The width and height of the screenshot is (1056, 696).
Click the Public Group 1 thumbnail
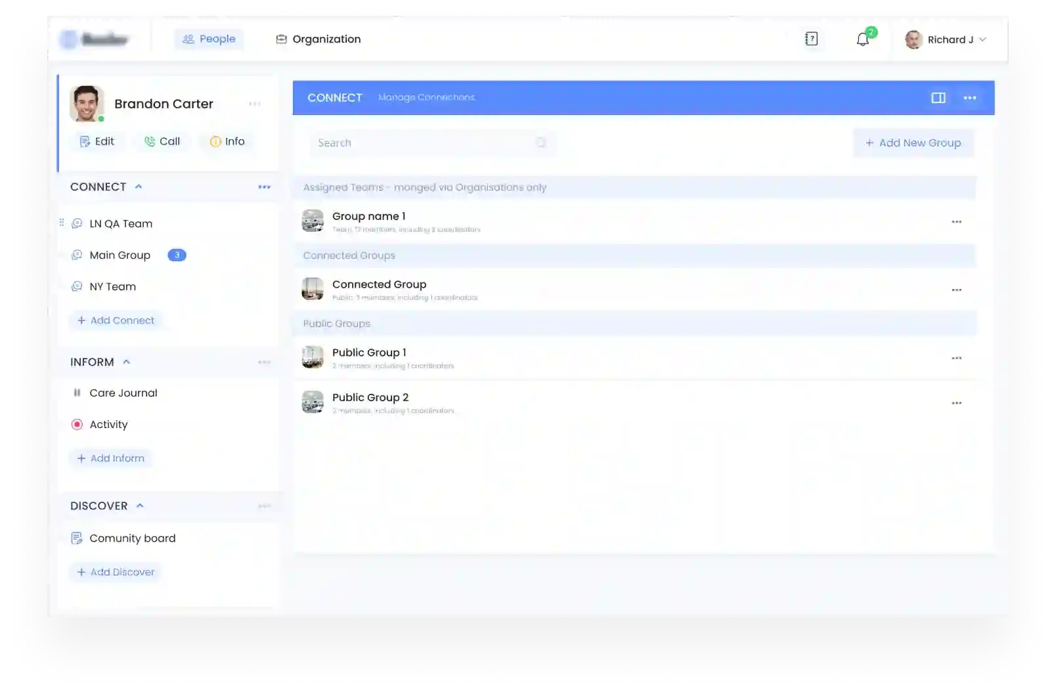(x=313, y=357)
